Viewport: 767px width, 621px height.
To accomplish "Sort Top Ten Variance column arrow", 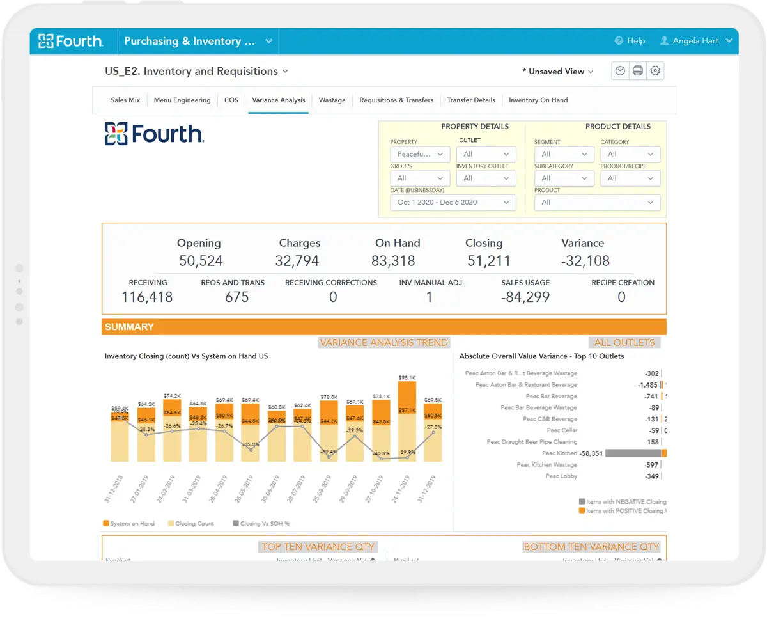I will point(373,560).
